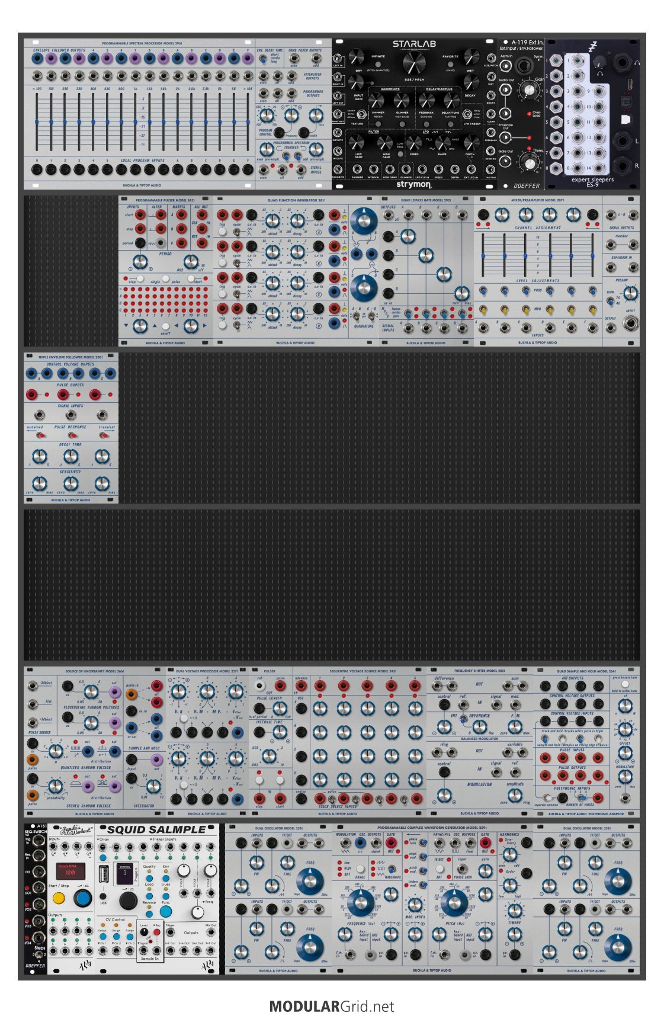The height and width of the screenshot is (1019, 664).
Task: Click the Pitch (Hz) knob on Complex Waveform Generator 259t
Action: [454, 903]
